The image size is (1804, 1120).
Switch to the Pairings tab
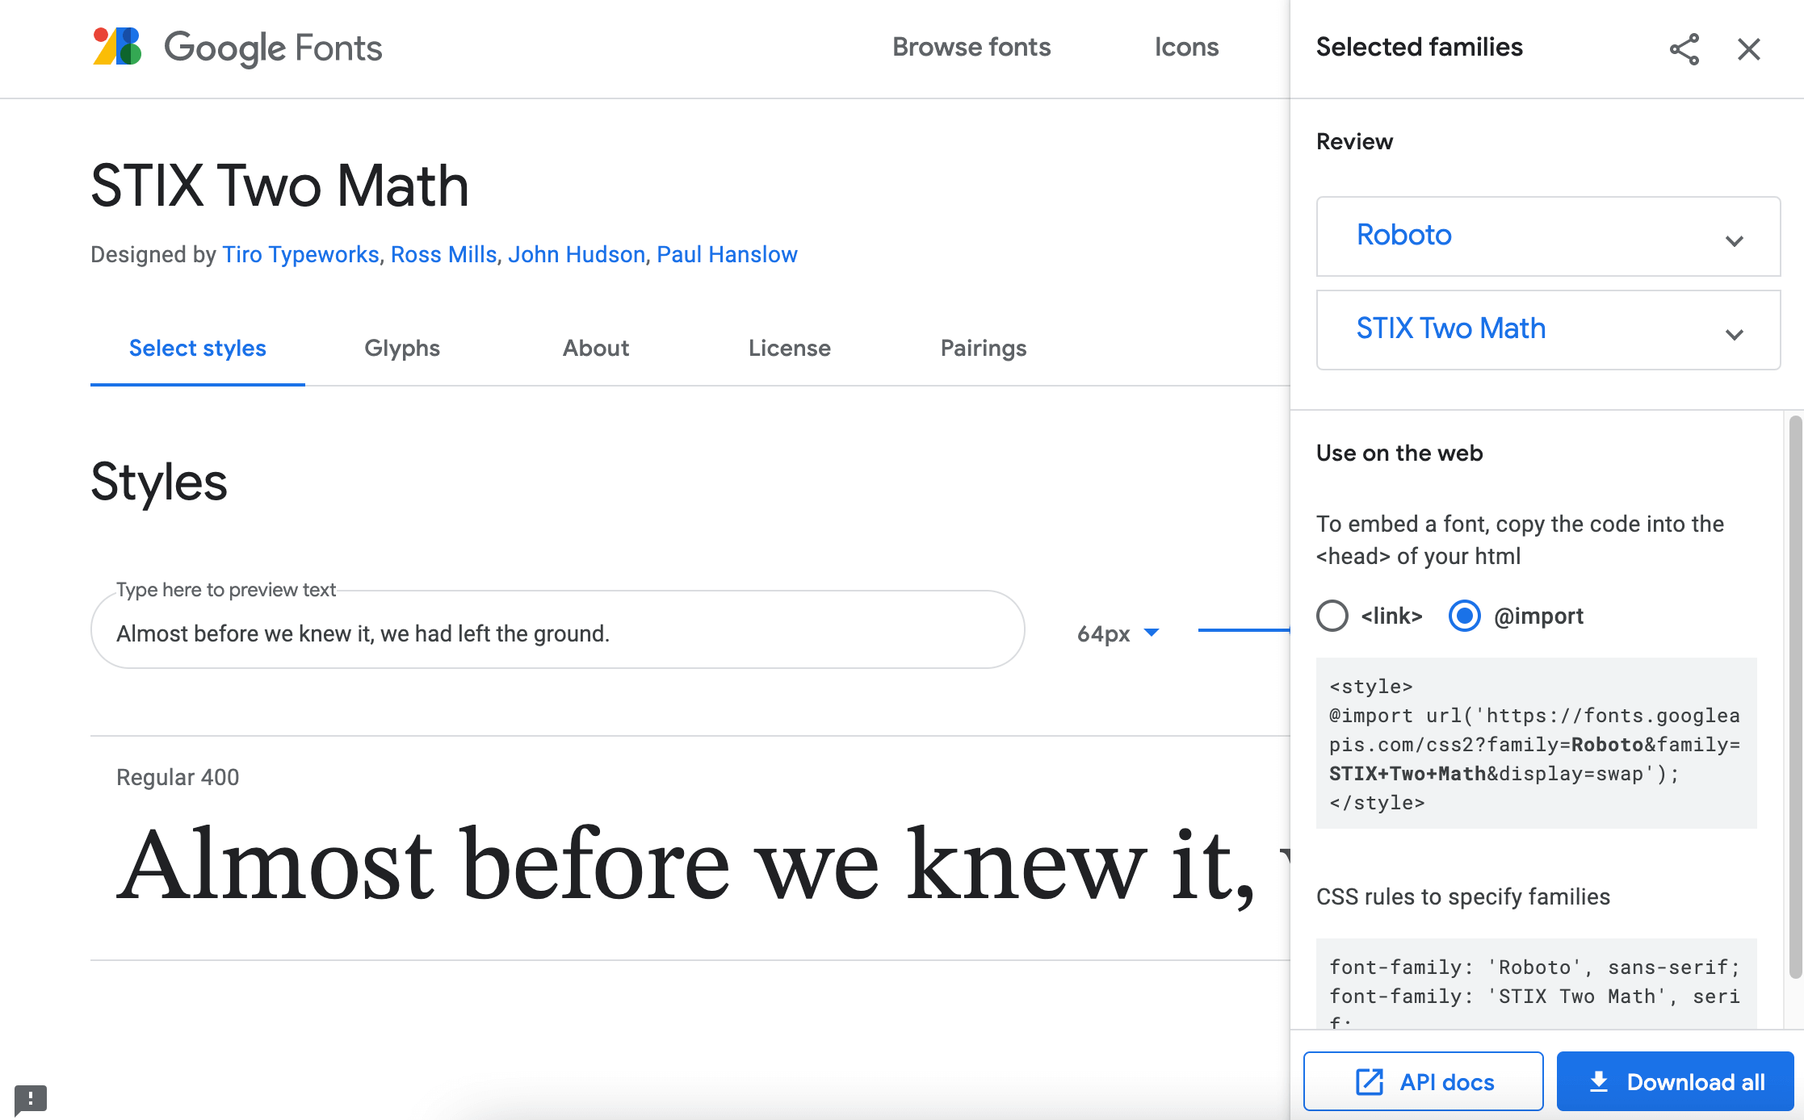coord(984,347)
